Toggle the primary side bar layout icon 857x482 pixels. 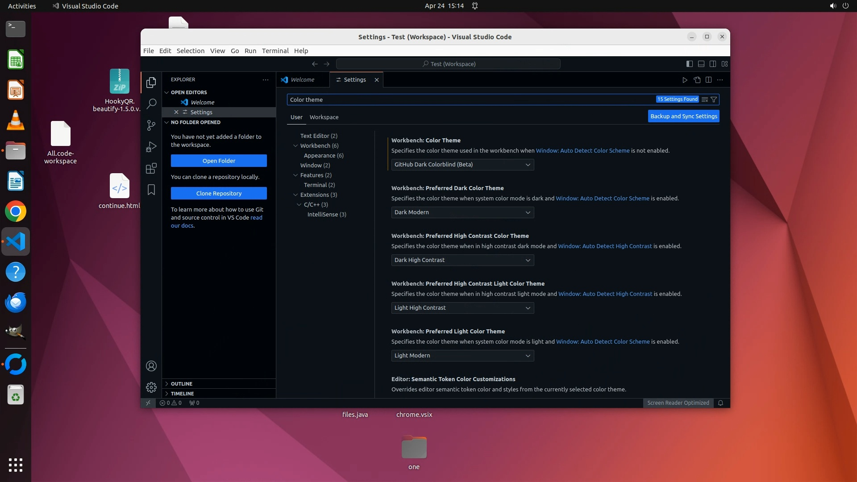point(689,64)
